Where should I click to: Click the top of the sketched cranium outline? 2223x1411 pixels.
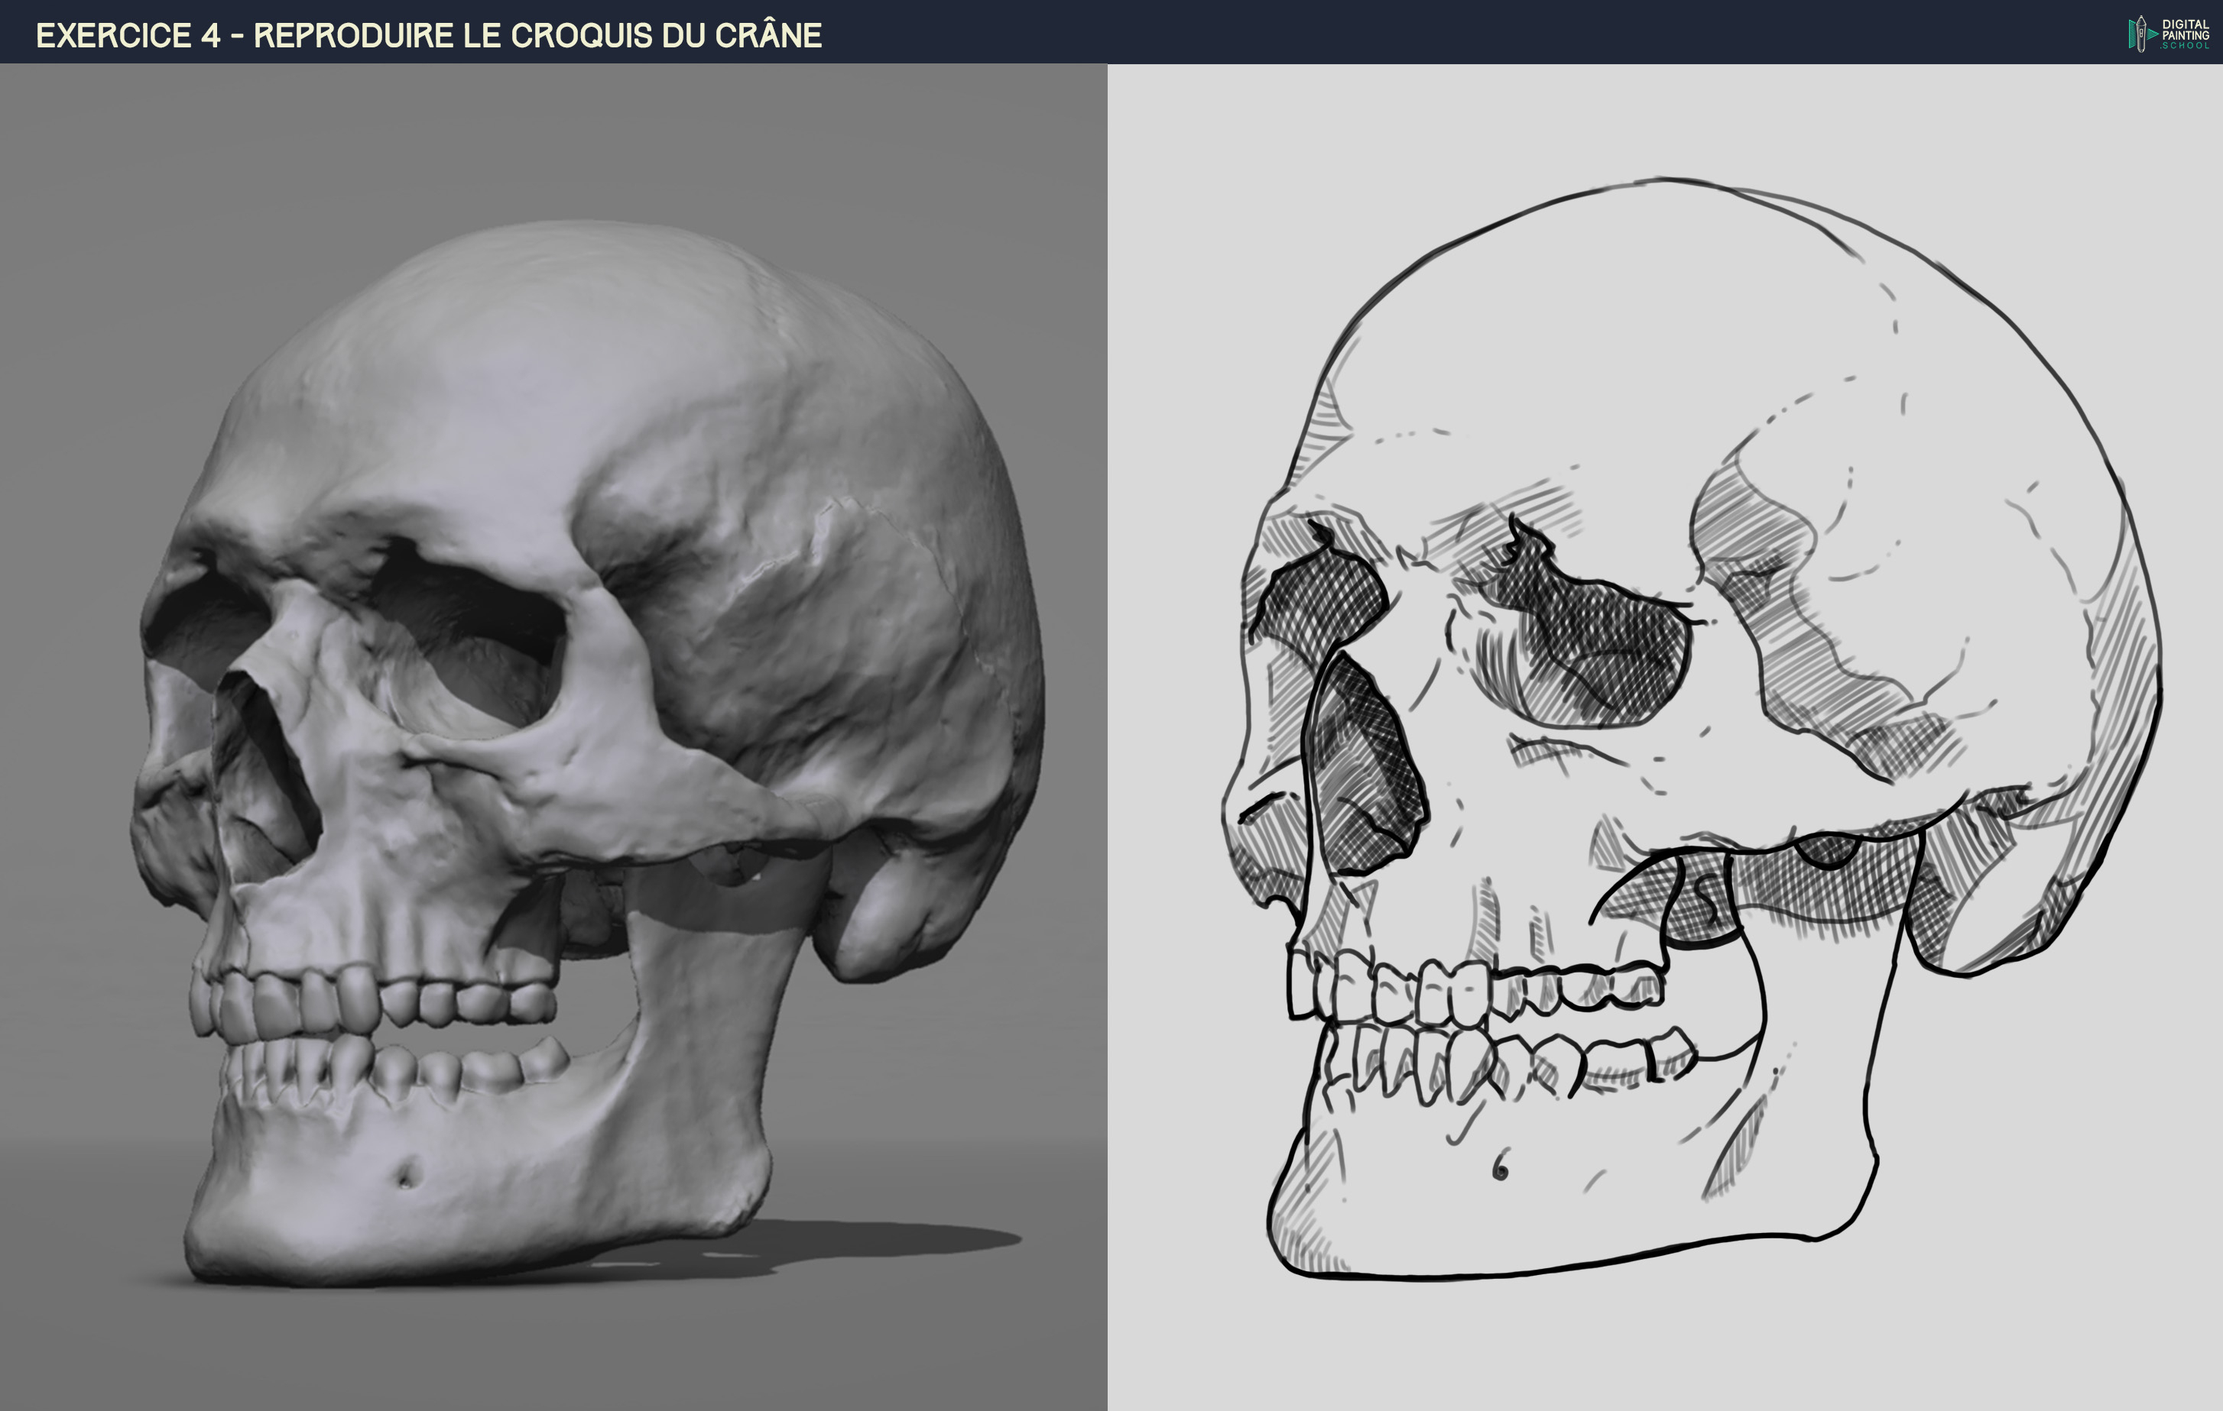point(1662,180)
